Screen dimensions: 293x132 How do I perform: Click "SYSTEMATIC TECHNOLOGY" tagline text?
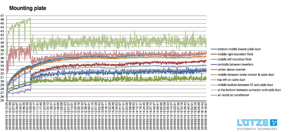(257, 129)
